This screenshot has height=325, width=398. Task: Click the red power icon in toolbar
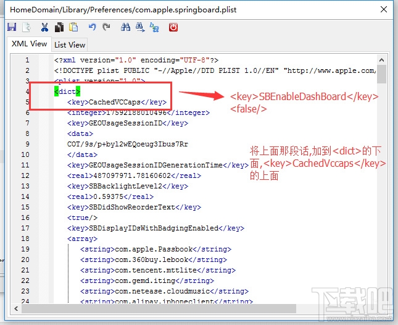click(173, 27)
